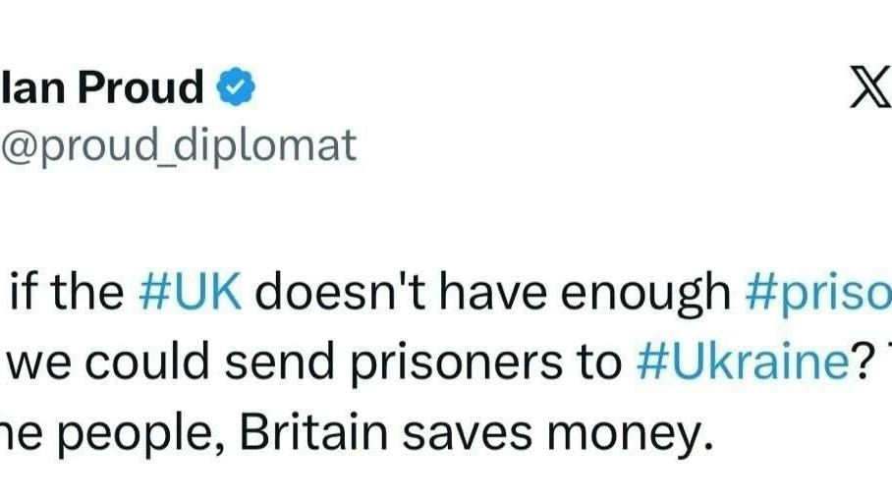Screen dimensions: 892x502
Task: Open the X logo in the corner
Action: [x=870, y=86]
